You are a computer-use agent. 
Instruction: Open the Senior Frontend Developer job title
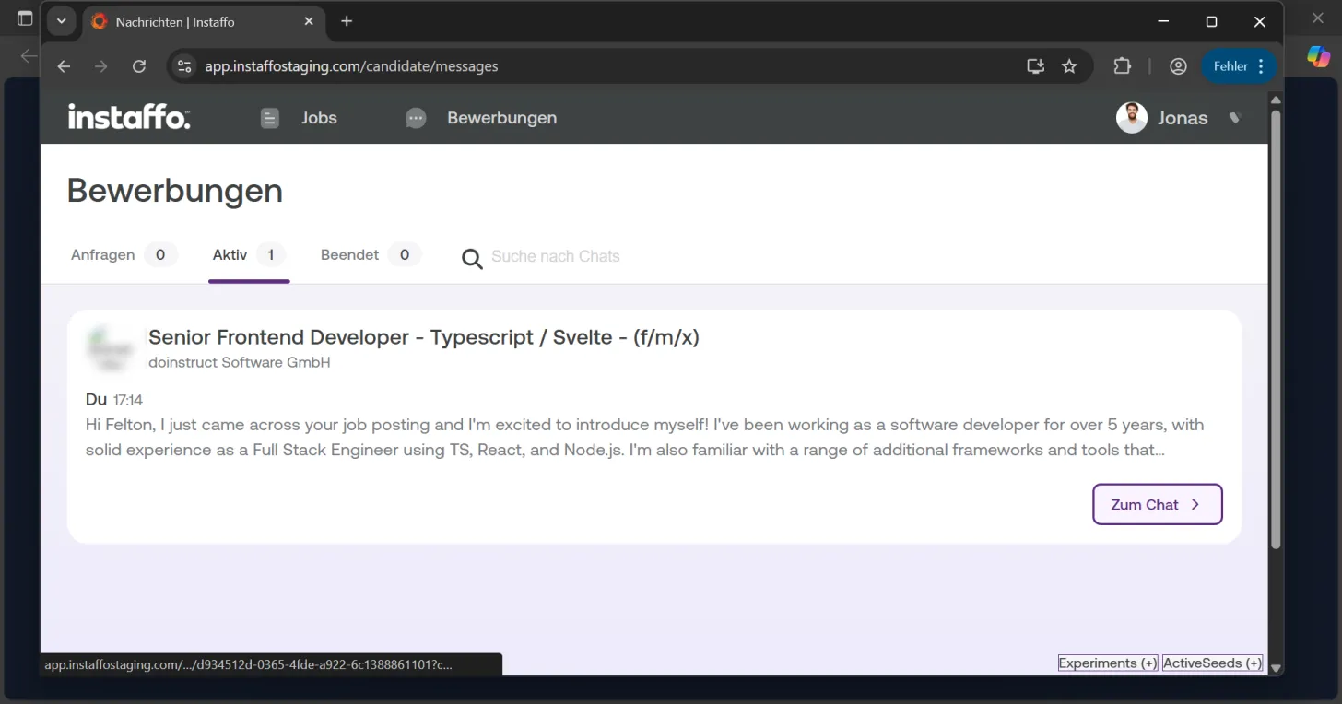pos(424,337)
